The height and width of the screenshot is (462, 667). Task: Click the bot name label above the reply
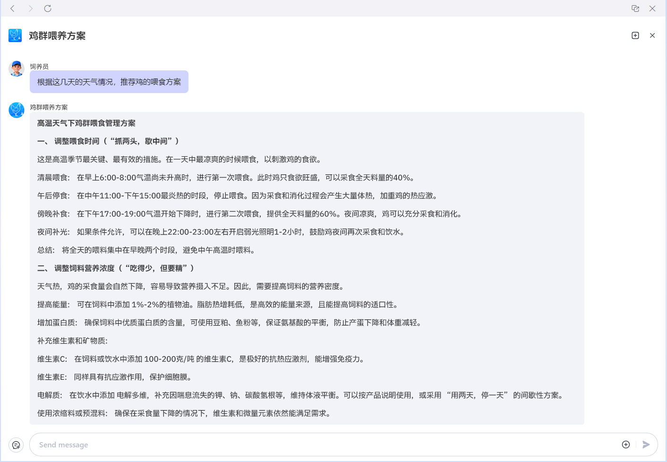click(49, 107)
